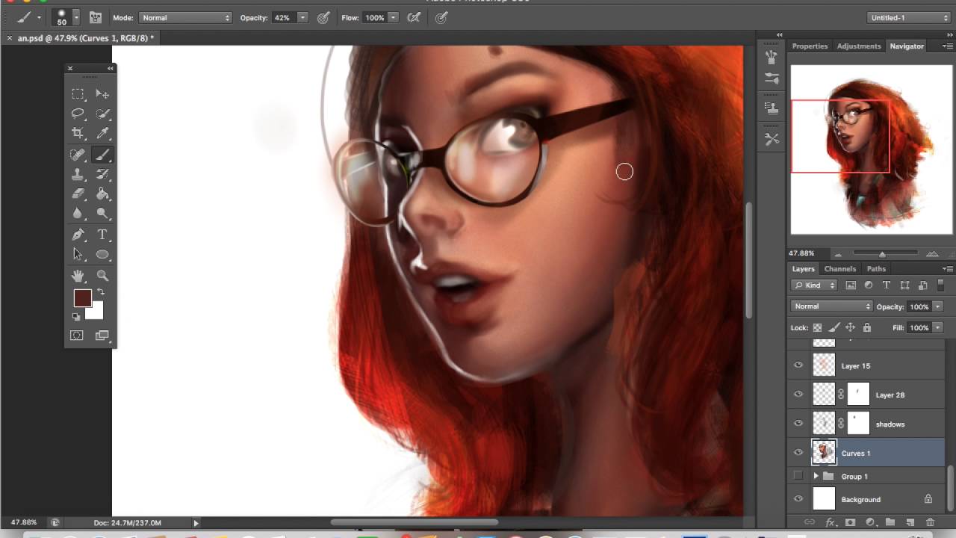956x538 pixels.
Task: Select the Blur tool
Action: pyautogui.click(x=78, y=213)
